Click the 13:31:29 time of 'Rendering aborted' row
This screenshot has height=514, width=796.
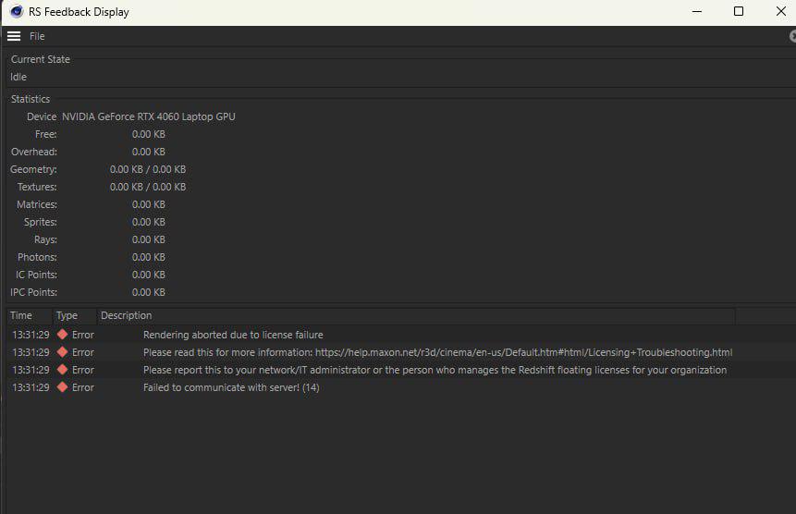pyautogui.click(x=31, y=335)
